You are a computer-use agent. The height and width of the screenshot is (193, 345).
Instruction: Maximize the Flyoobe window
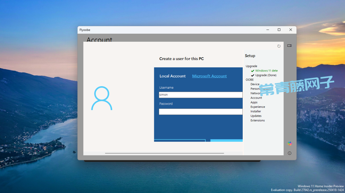pos(279,30)
